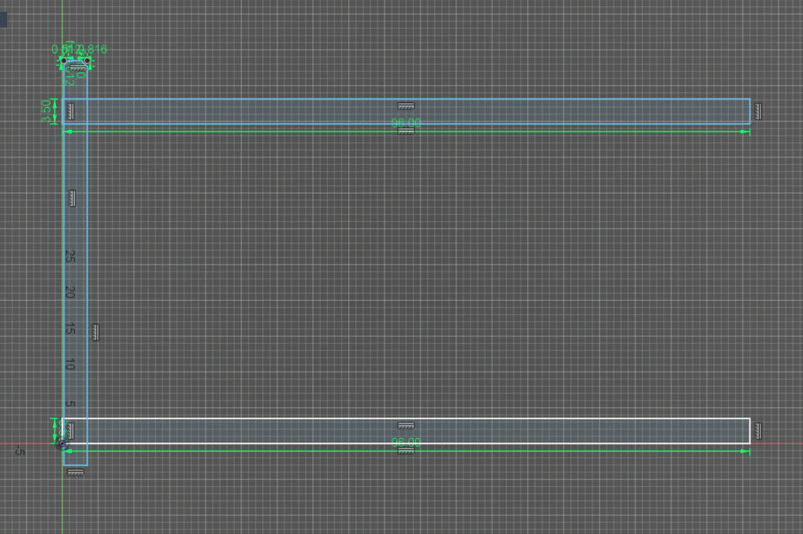Select the constraint glyph below the vertical rectangle's bottom
The height and width of the screenshot is (534, 803).
coord(75,472)
